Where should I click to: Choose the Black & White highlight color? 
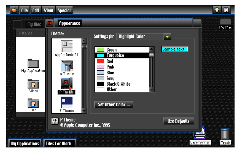[122, 84]
